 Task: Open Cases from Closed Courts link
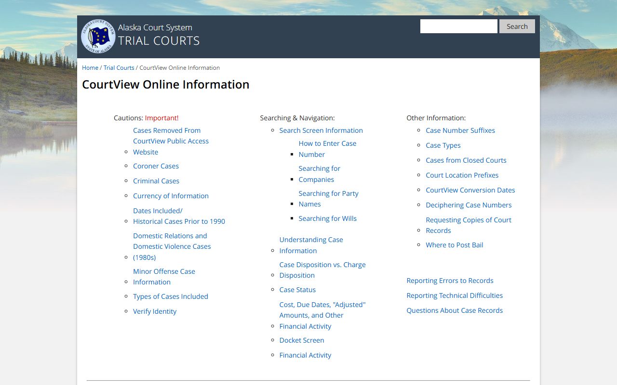[466, 160]
